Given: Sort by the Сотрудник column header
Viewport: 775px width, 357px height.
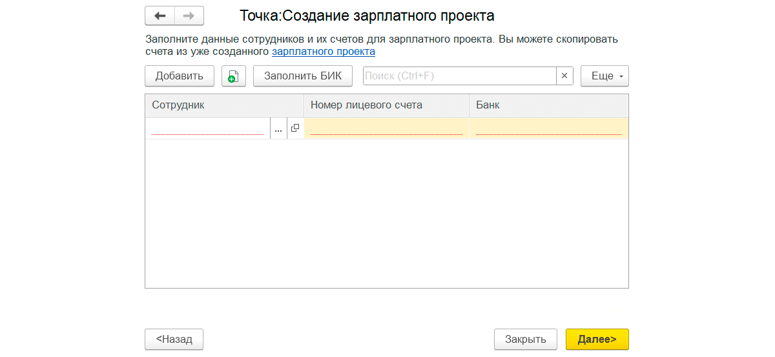Looking at the screenshot, I should 224,105.
